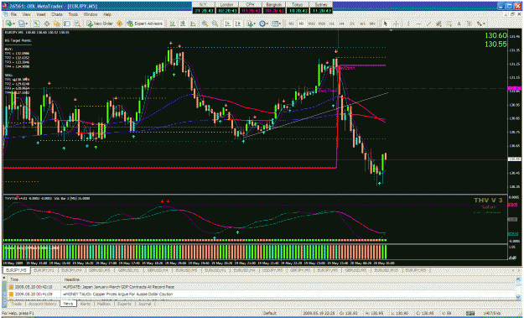Launch MetaEditor via yellow diamond icon
Image resolution: width=524 pixels, height=318 pixels.
pos(119,23)
